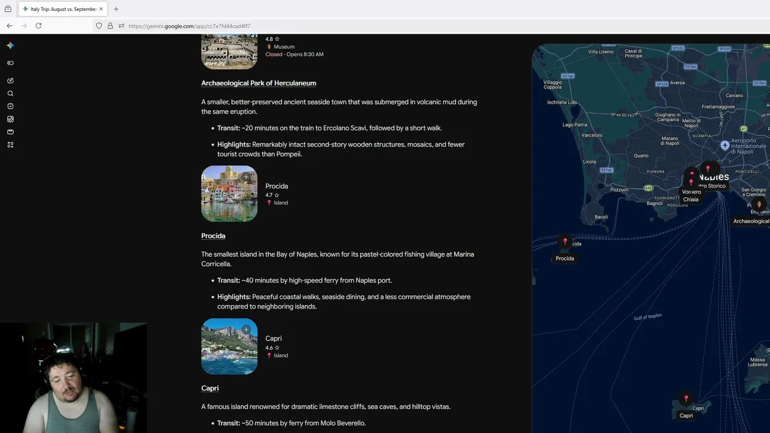Click the Pozzuoli label on the map

619,189
